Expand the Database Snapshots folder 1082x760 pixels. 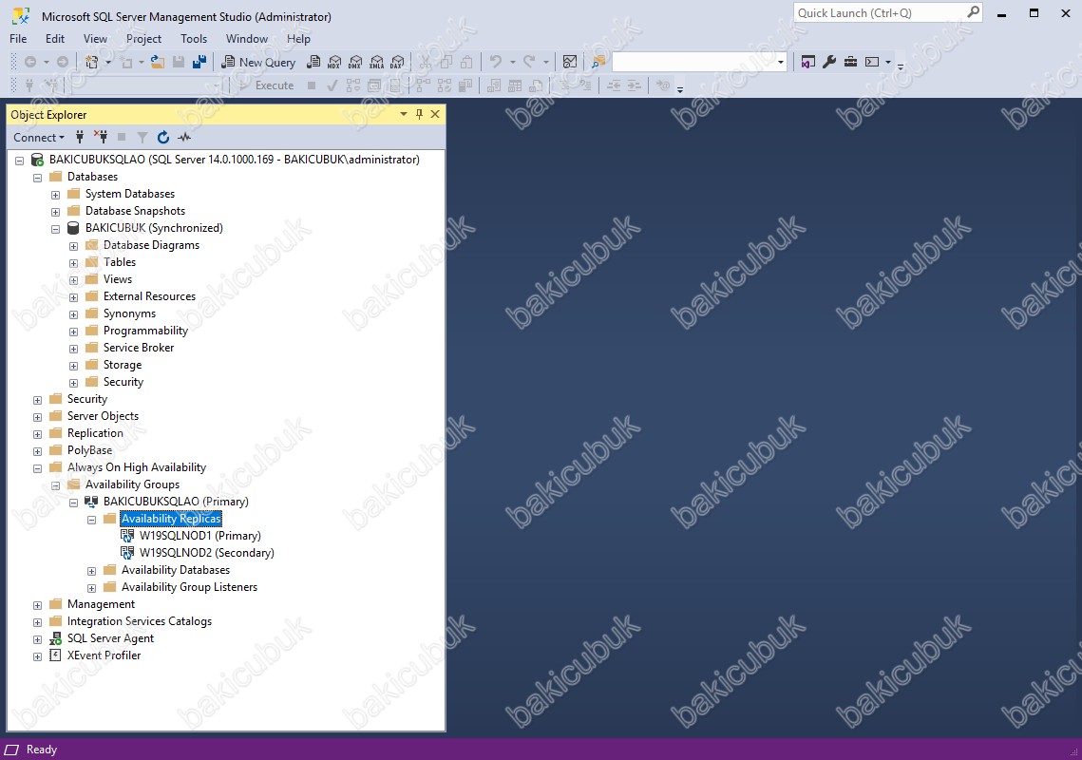point(55,212)
